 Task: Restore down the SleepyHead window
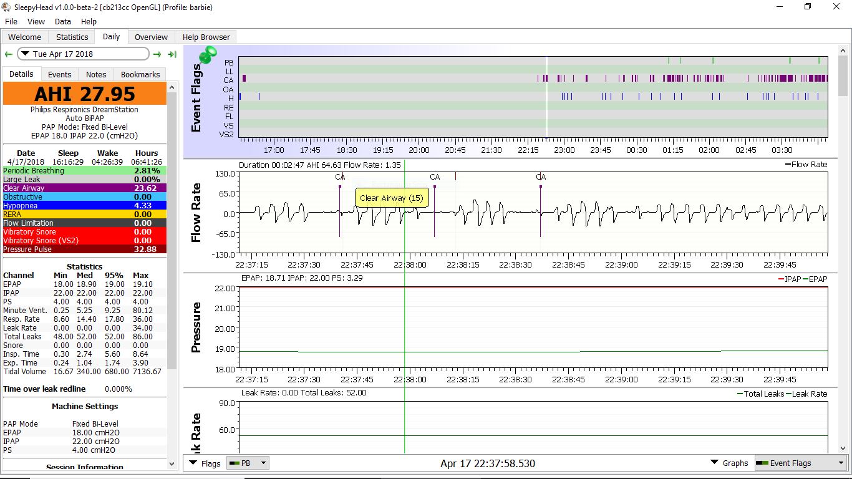pyautogui.click(x=808, y=7)
